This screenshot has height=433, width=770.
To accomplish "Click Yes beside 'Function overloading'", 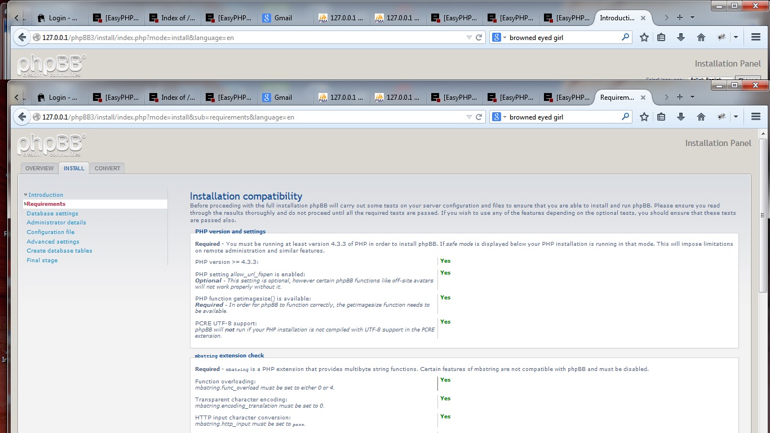I will tap(445, 380).
